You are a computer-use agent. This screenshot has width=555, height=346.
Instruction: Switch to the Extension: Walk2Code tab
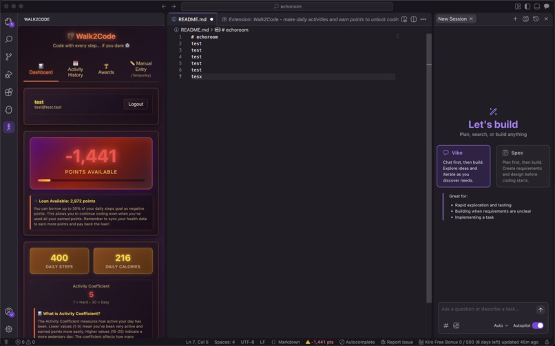(x=310, y=19)
